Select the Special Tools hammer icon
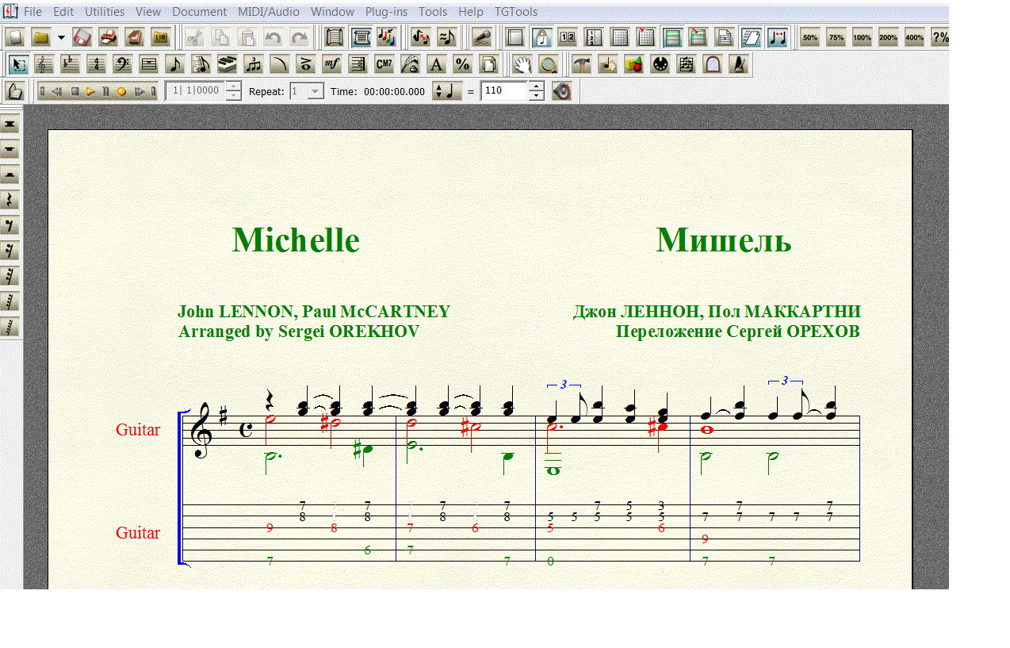This screenshot has height=648, width=1010. tap(581, 64)
